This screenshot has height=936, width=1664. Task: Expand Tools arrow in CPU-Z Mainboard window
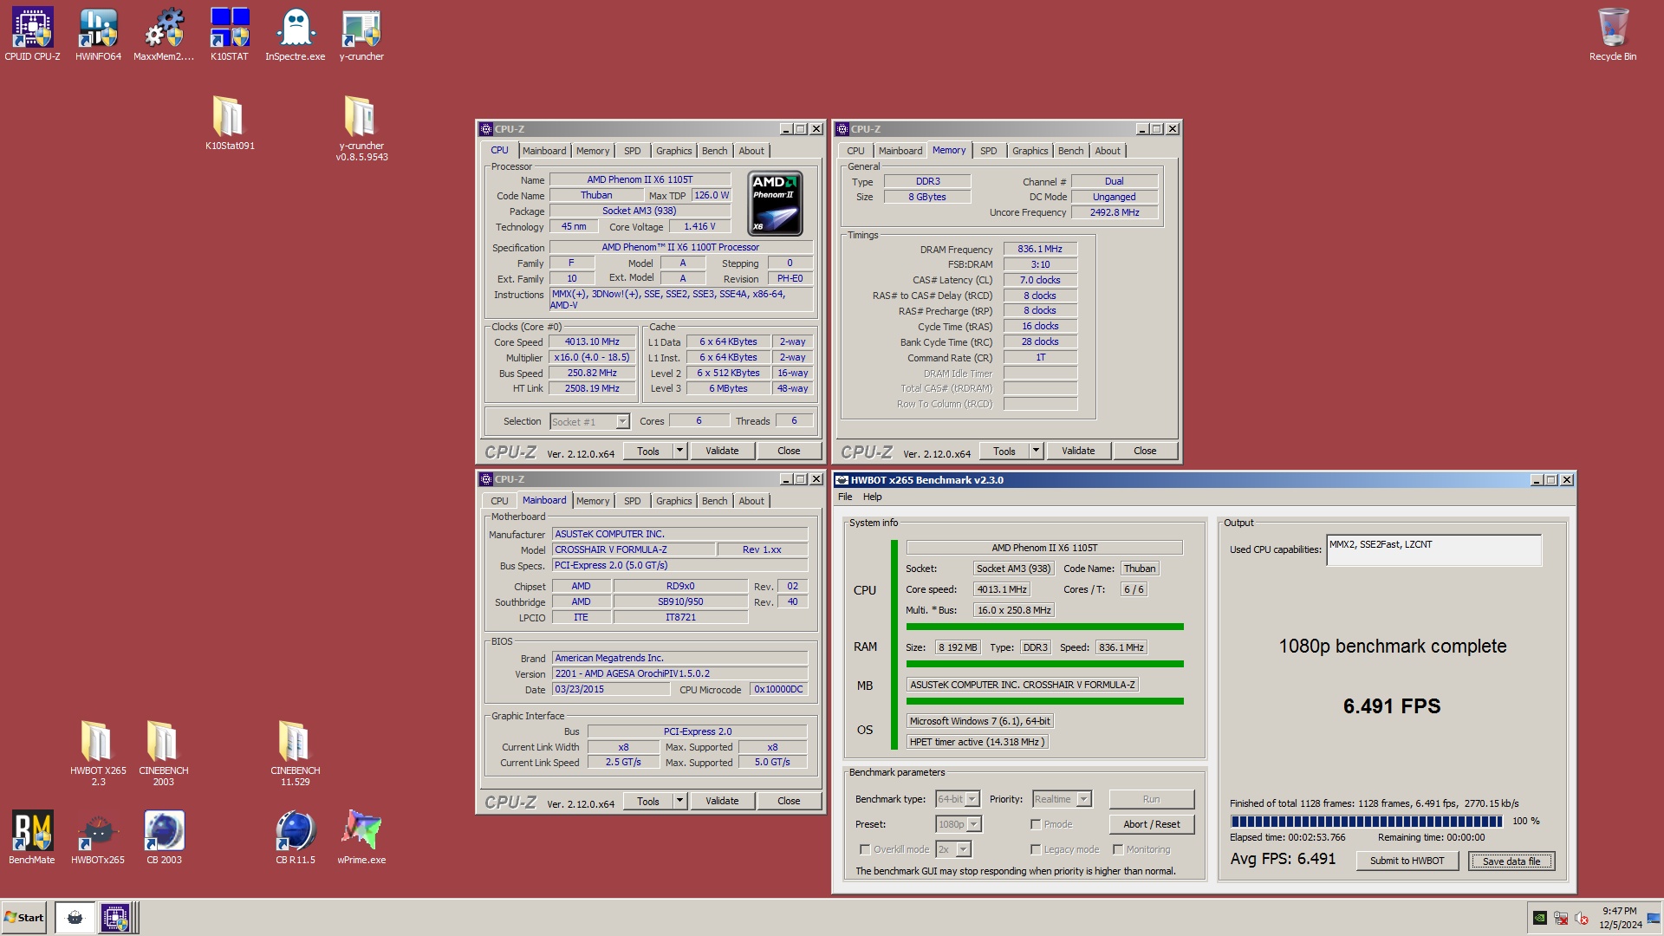tap(680, 801)
